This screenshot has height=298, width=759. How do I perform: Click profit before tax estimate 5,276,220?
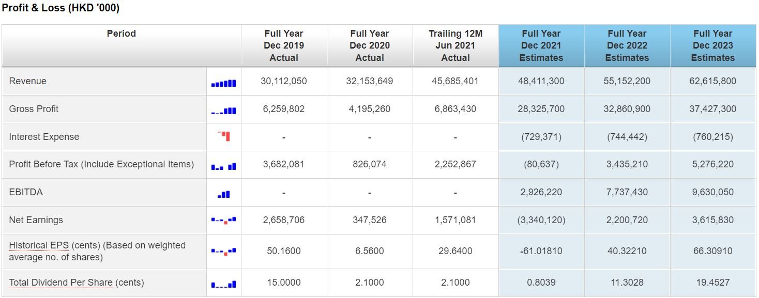(713, 164)
